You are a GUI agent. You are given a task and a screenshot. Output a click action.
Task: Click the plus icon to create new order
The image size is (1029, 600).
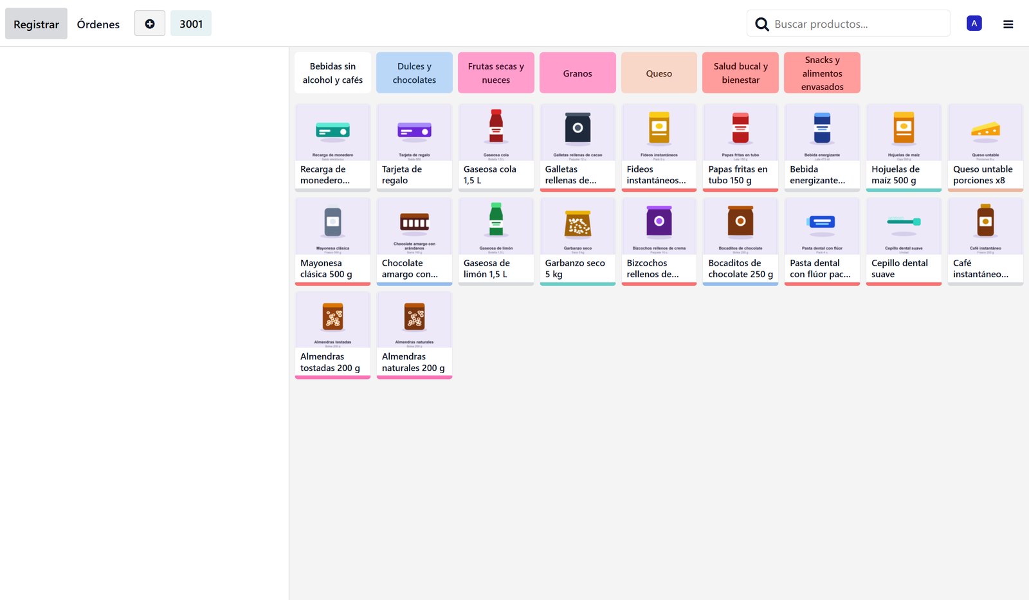(x=150, y=24)
